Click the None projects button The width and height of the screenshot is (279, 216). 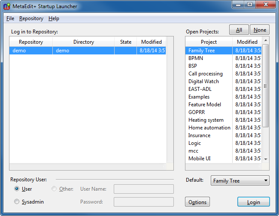click(x=260, y=30)
